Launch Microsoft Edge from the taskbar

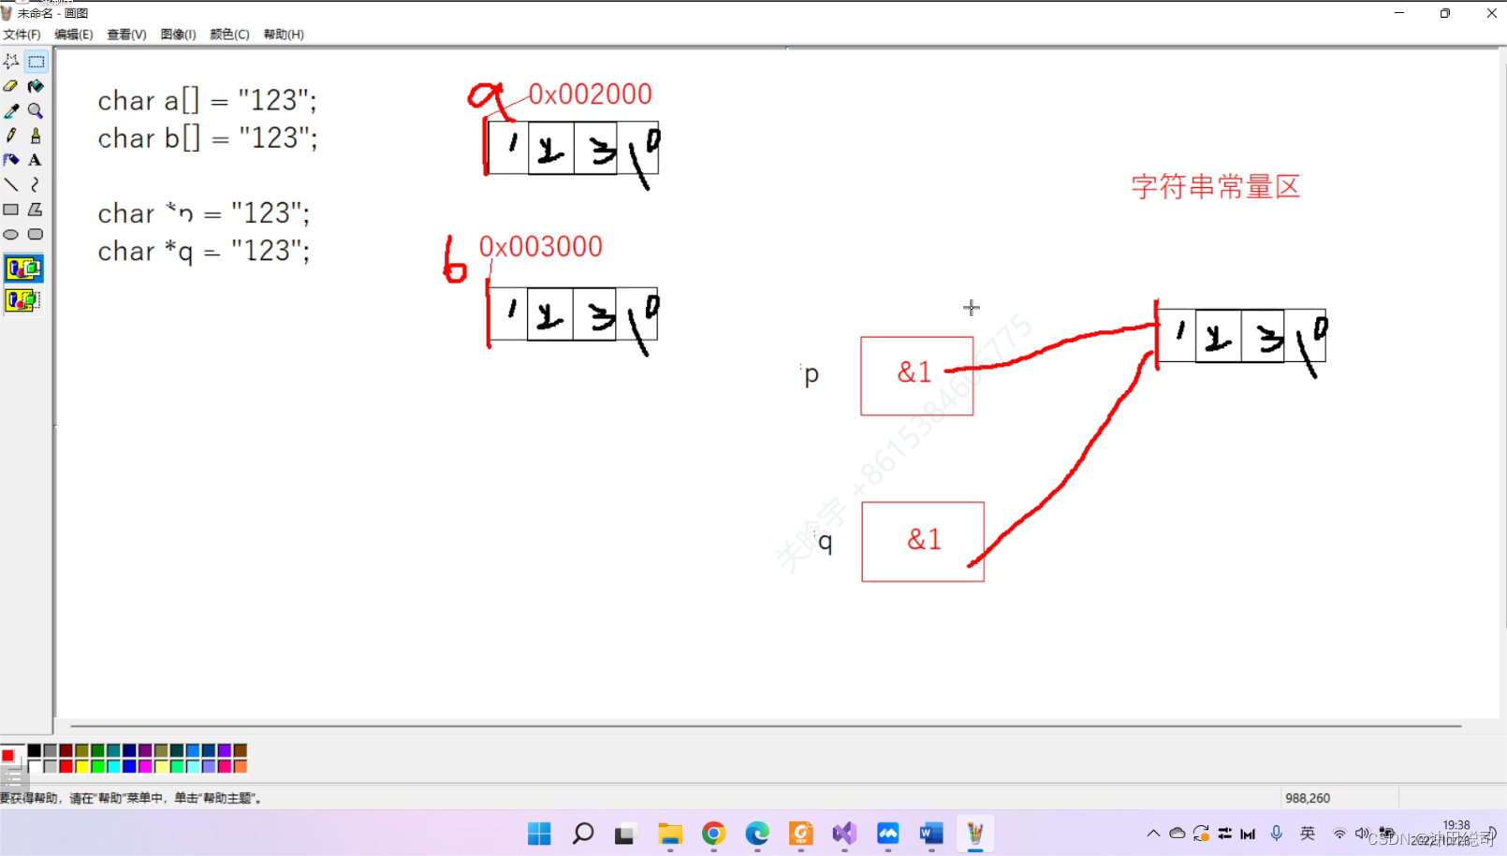757,834
